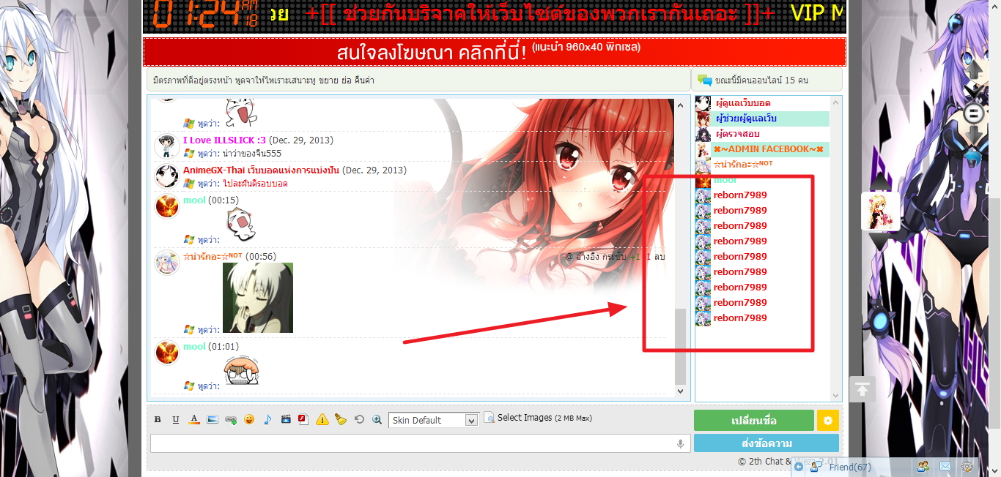Click the up arrow above the character widget

pos(879,182)
